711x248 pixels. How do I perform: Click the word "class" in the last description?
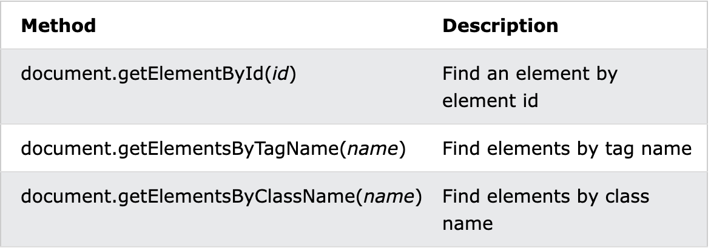[x=625, y=197]
